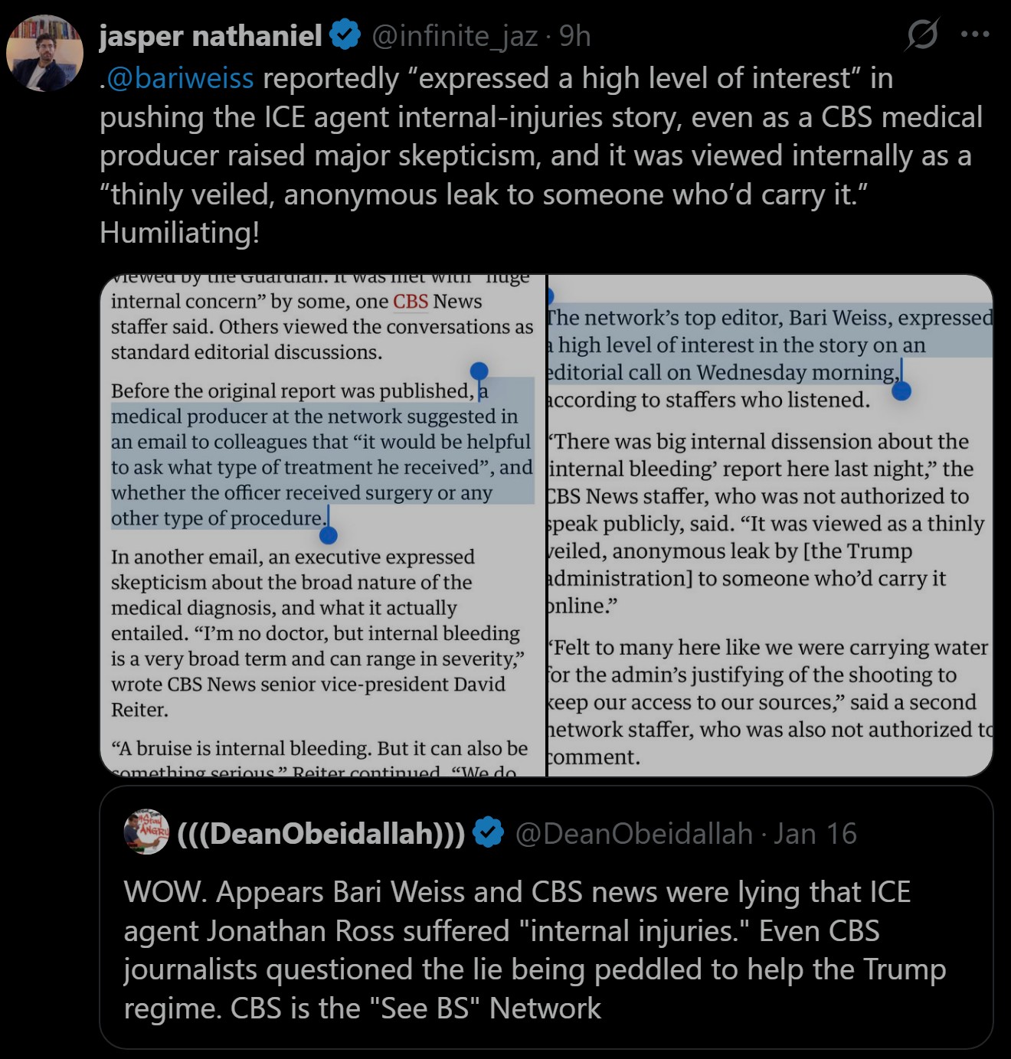Click DeanObeidallah's small profile avatar
This screenshot has height=1059, width=1011.
[146, 832]
